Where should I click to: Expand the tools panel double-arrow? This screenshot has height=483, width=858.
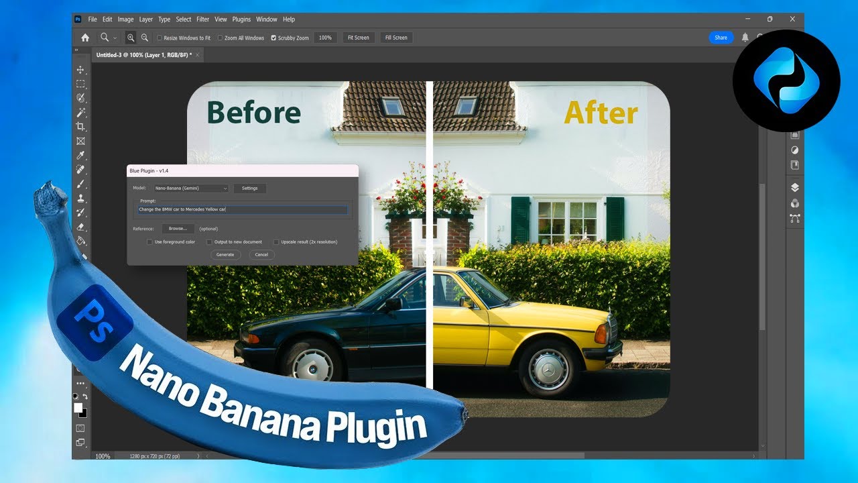pyautogui.click(x=76, y=50)
